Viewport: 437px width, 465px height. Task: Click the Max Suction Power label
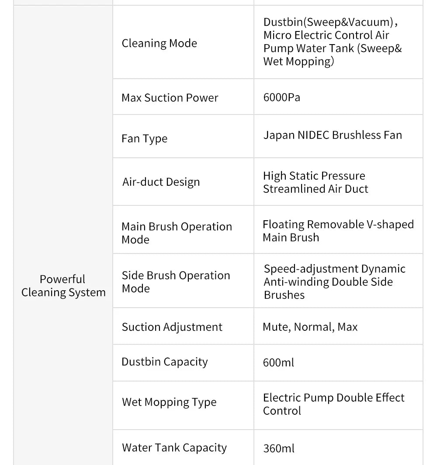(170, 97)
